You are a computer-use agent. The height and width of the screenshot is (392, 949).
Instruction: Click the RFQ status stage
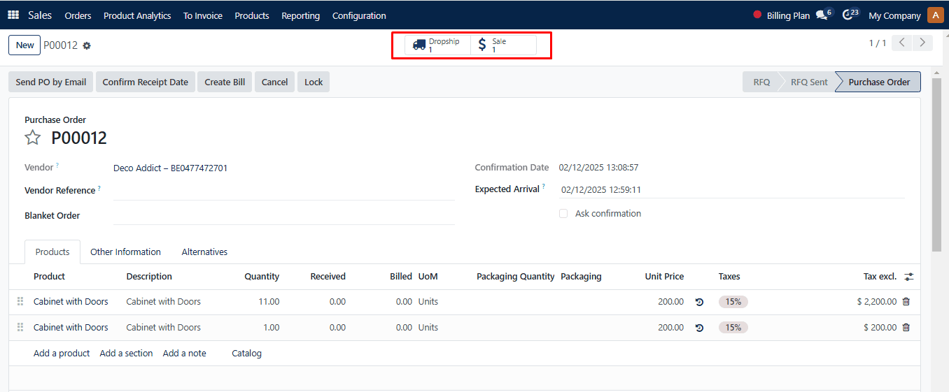point(761,82)
